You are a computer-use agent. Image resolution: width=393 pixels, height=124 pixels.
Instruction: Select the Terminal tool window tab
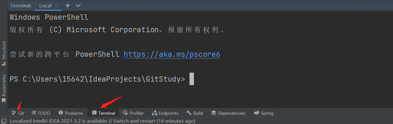click(104, 113)
